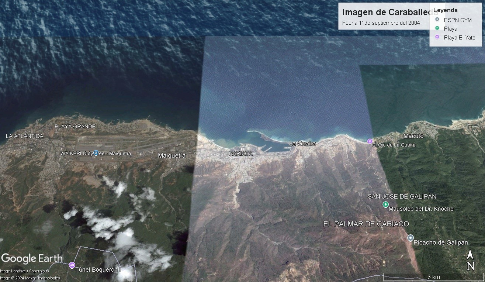Image resolution: width=485 pixels, height=282 pixels.
Task: Click the ESPN GYM legend icon
Action: (x=437, y=20)
